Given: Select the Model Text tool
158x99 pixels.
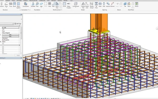Looking at the screenshot, I should point(83,5).
